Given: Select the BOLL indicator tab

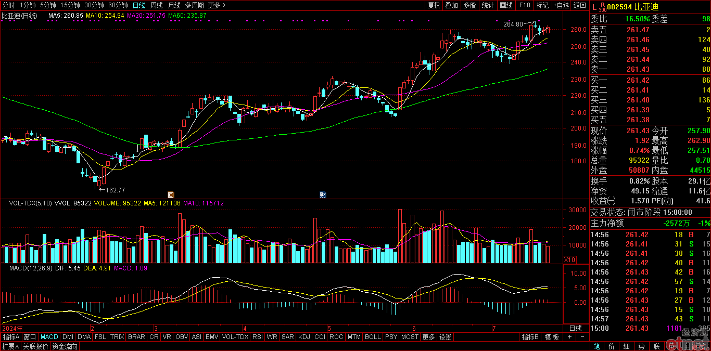Looking at the screenshot, I should [x=373, y=337].
